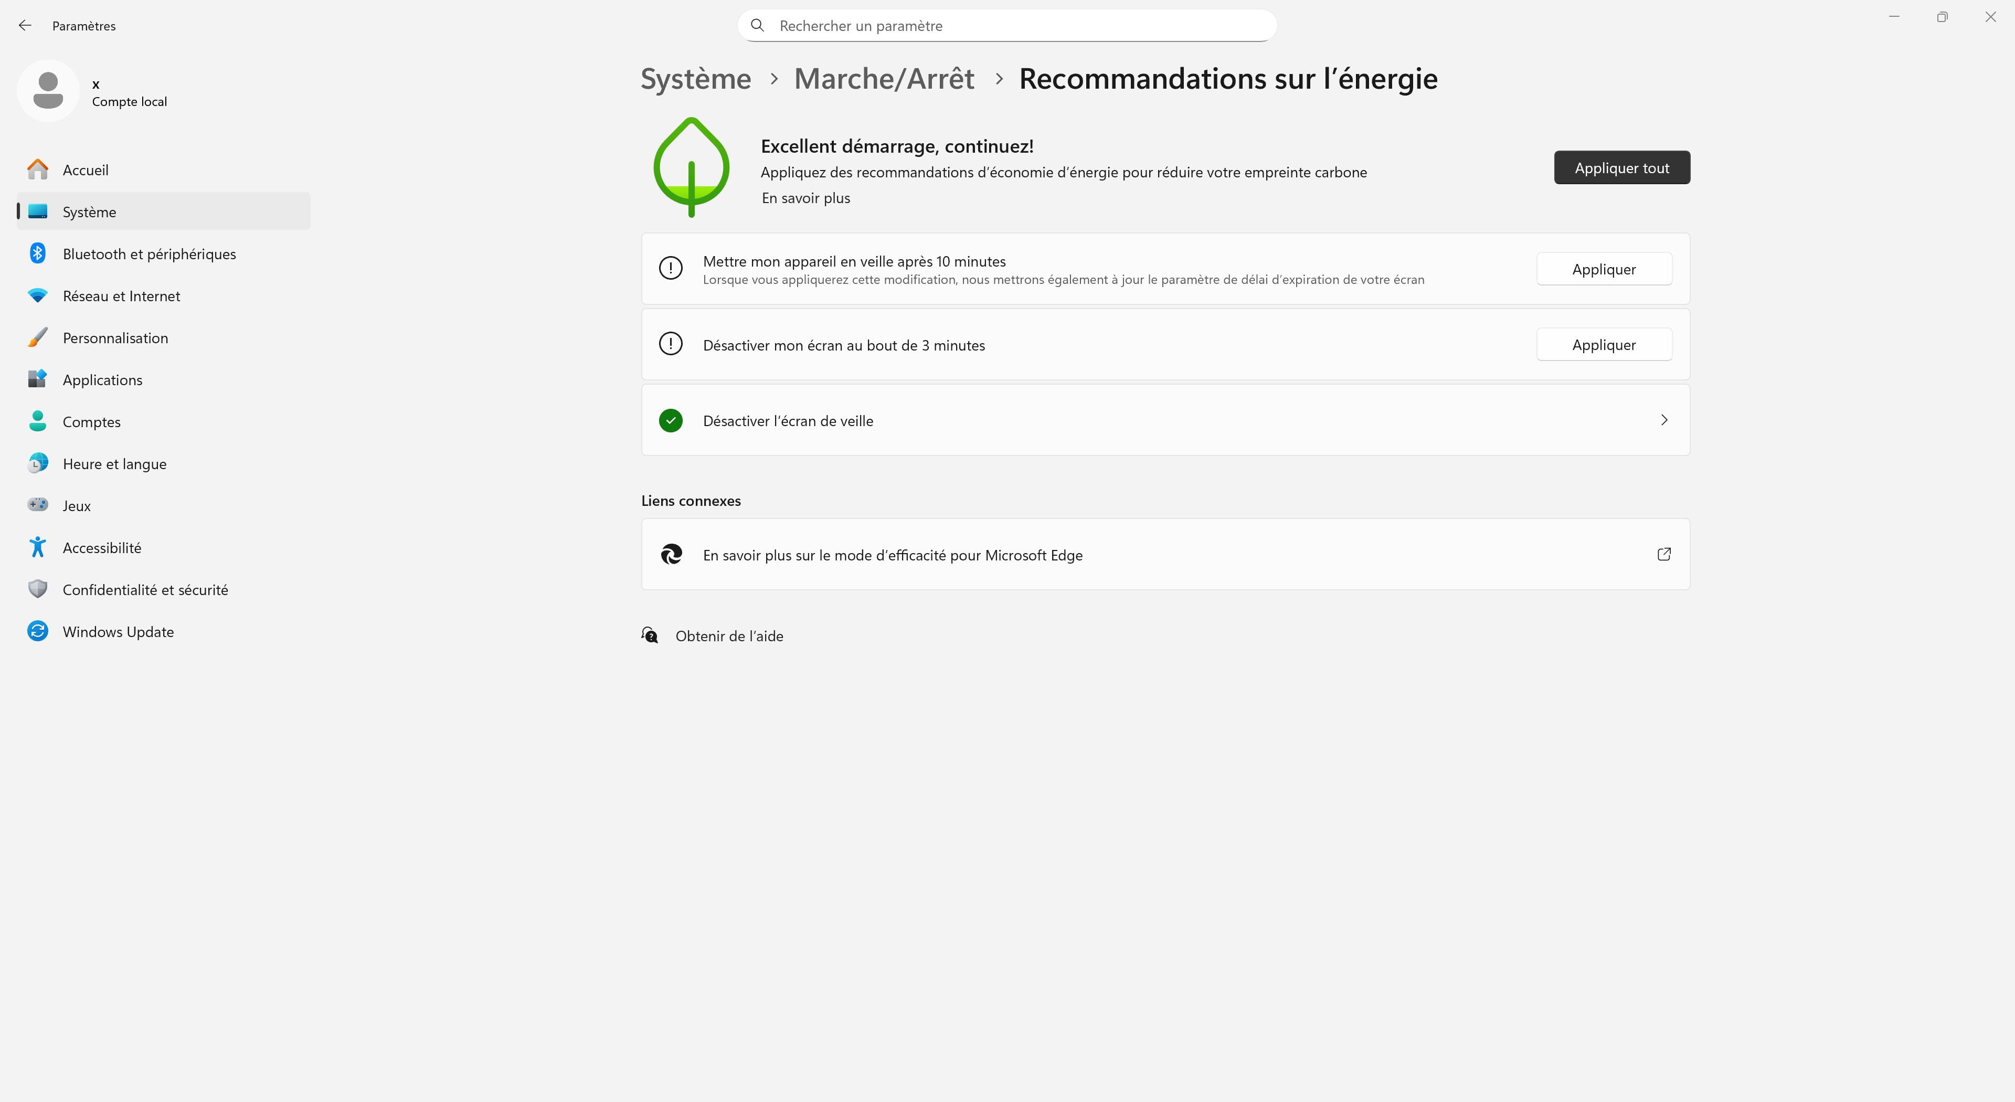The image size is (2015, 1102).
Task: Click the back arrow icon
Action: point(25,26)
